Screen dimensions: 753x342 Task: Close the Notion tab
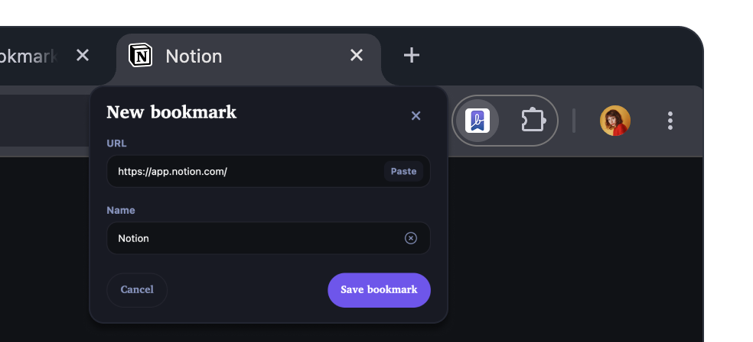[x=357, y=56]
